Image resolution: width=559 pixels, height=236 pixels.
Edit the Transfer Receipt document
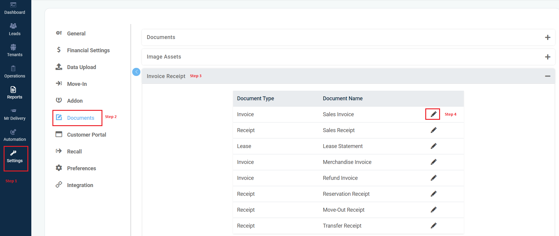pyautogui.click(x=433, y=225)
